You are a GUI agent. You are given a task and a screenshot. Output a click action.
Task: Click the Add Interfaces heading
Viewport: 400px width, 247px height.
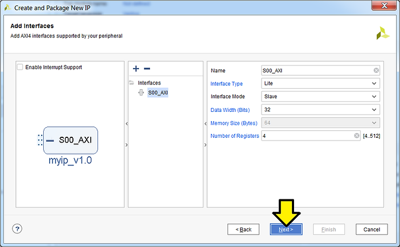[32, 26]
